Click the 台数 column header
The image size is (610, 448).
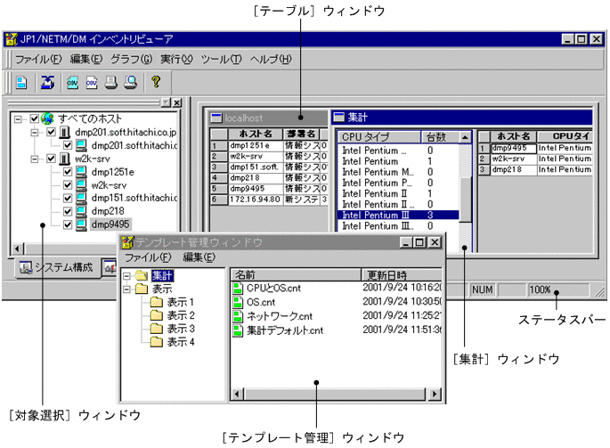pos(440,137)
